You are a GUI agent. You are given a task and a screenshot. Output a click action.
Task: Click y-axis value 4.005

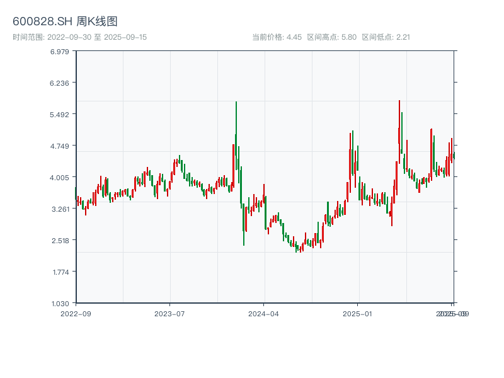pyautogui.click(x=59, y=178)
